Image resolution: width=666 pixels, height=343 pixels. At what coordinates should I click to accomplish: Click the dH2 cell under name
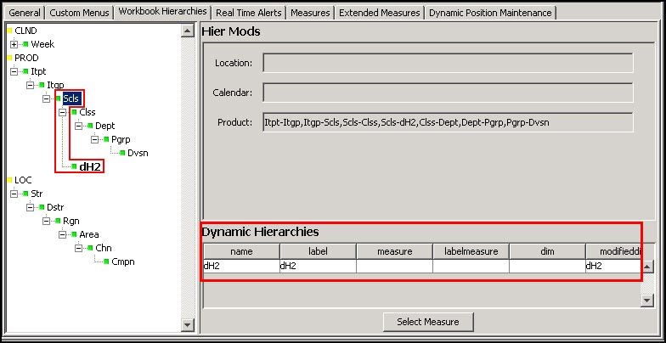241,267
